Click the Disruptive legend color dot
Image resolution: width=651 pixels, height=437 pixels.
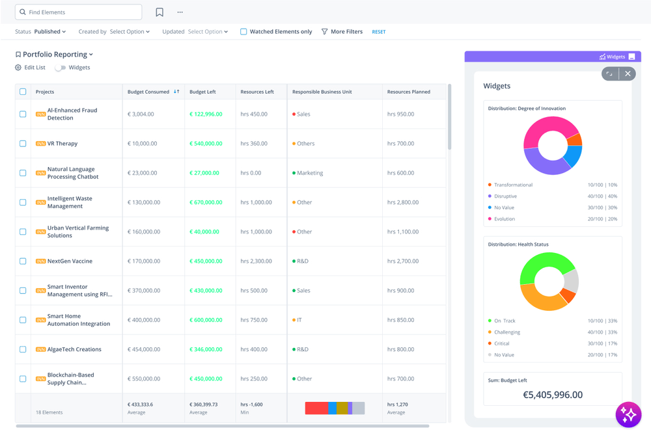pos(490,196)
